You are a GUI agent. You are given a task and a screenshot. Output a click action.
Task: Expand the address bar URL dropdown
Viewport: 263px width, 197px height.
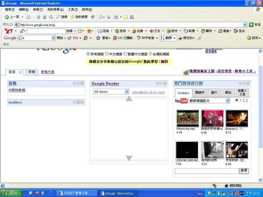pyautogui.click(x=245, y=25)
